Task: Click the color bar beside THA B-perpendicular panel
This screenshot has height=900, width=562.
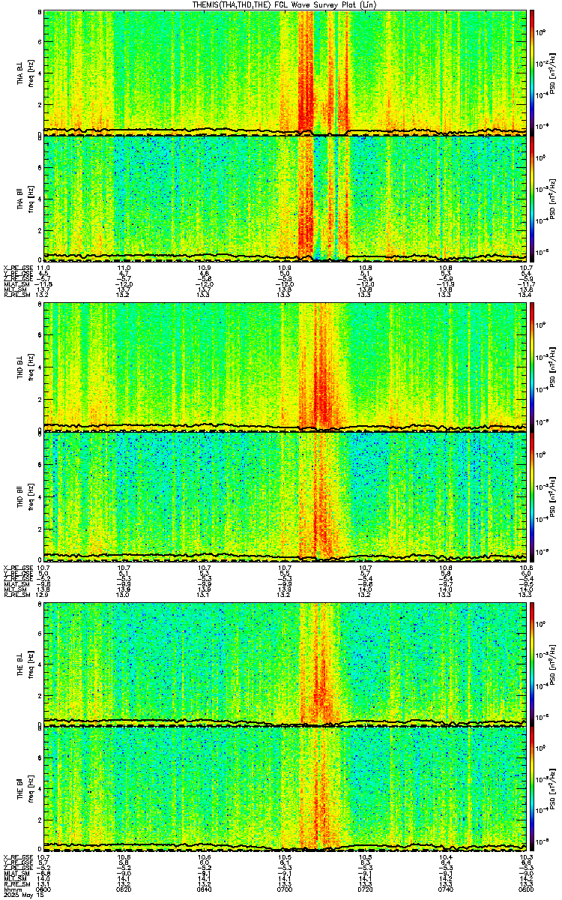Action: 532,73
